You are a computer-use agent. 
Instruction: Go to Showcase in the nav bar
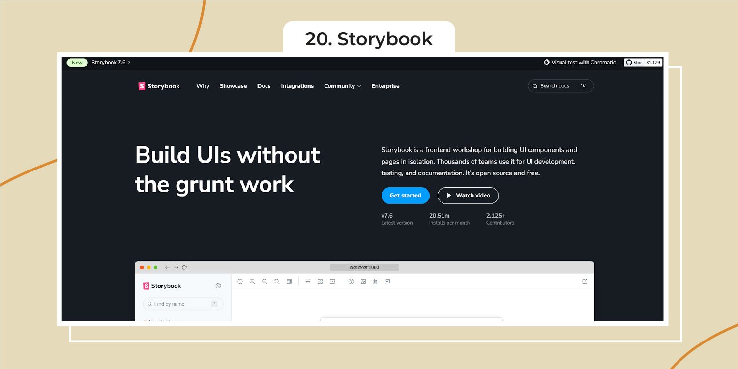(233, 86)
